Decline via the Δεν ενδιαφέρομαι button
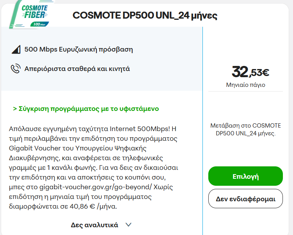The image size is (293, 235). [246, 199]
